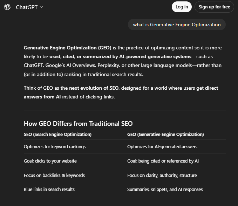
Task: Select the user message bubble about Generative Engine Optimization
Action: (x=177, y=25)
